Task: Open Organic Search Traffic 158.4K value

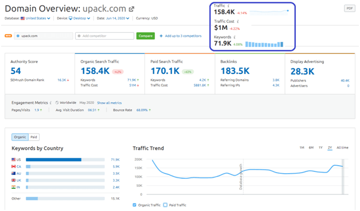Action: pos(95,71)
